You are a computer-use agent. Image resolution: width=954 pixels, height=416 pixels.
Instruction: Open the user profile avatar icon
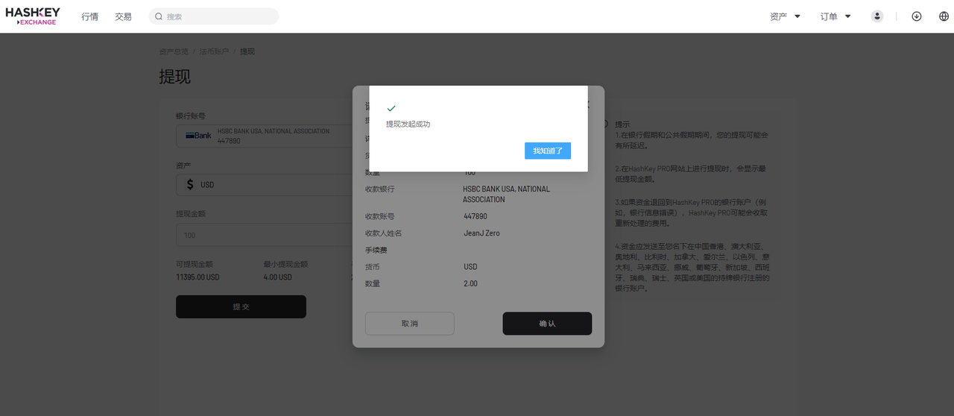877,16
